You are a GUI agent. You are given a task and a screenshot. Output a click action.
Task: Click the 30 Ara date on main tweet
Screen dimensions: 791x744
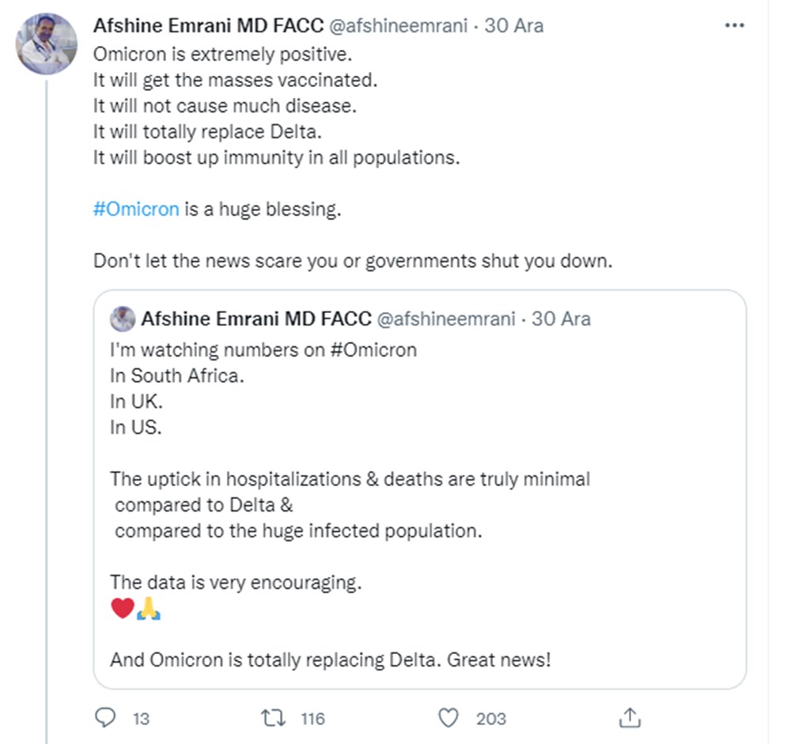[x=513, y=25]
